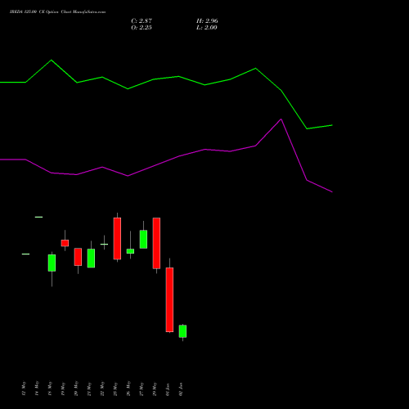Screen dimensions: 409x409
Task: Select the '27 May' date axis label
Action: click(142, 389)
